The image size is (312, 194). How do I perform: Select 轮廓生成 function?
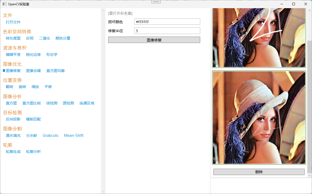[x=13, y=152]
